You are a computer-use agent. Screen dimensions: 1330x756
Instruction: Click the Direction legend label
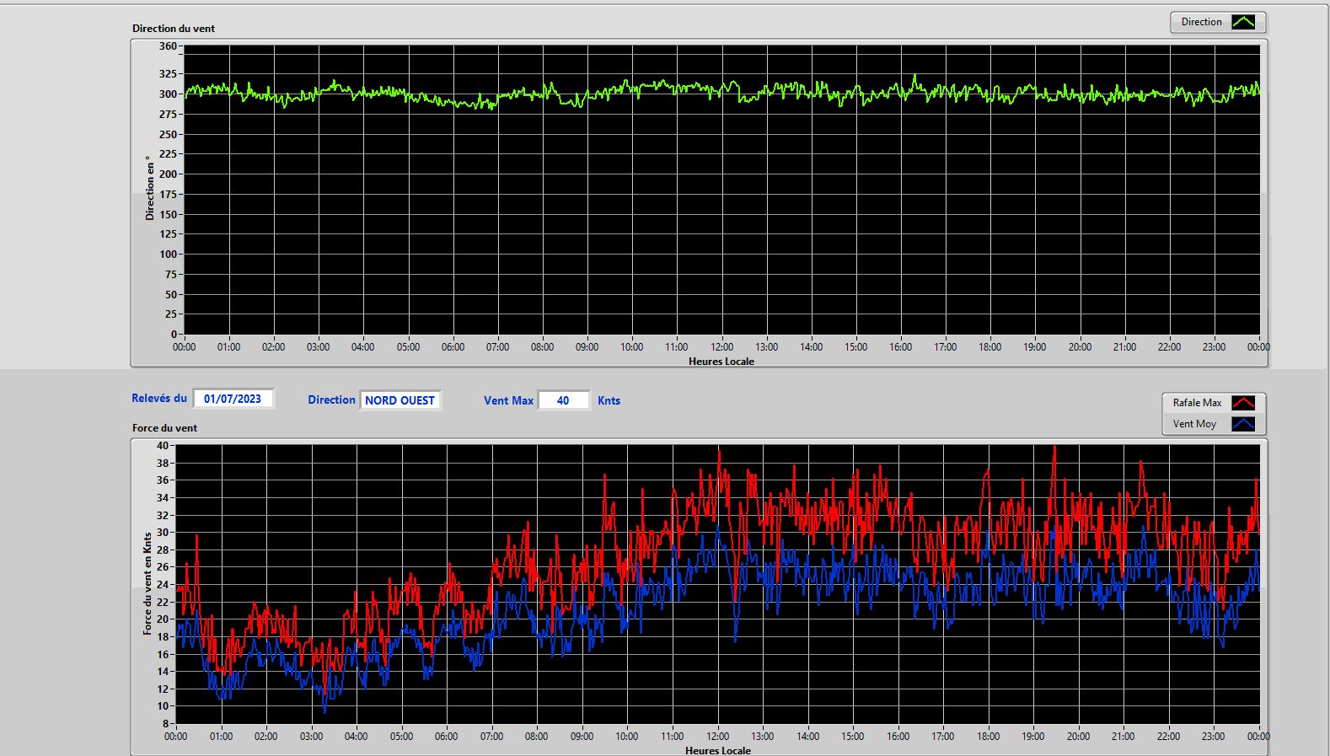[1201, 23]
